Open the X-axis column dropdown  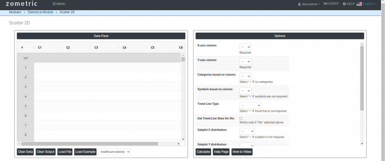click(245, 47)
